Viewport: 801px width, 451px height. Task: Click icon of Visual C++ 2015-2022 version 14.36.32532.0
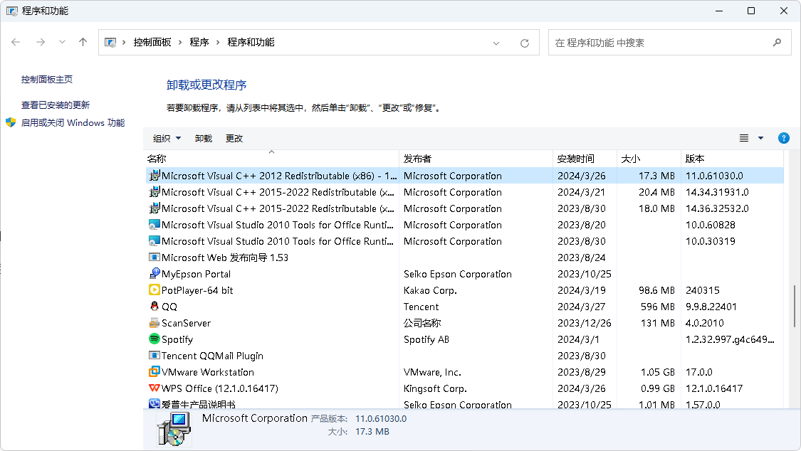click(x=155, y=208)
